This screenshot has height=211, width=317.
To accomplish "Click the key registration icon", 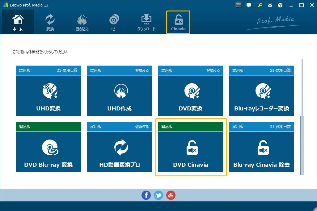I will [x=260, y=5].
